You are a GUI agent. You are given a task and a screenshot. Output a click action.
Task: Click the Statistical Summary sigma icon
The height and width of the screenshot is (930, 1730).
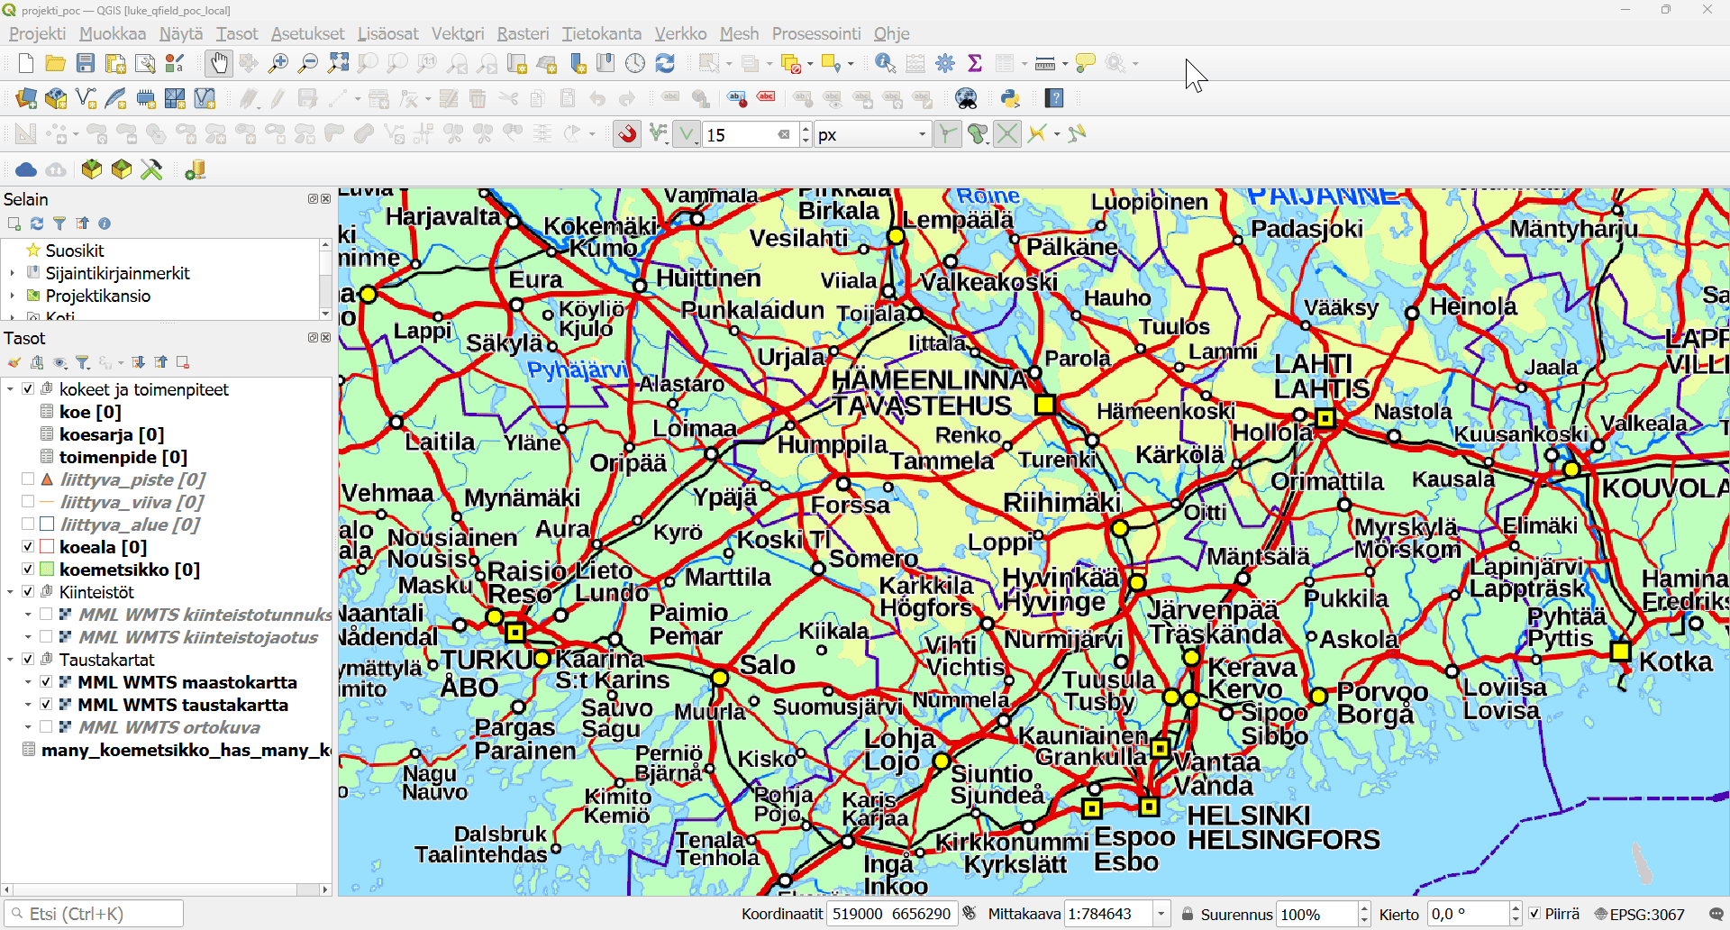(974, 63)
